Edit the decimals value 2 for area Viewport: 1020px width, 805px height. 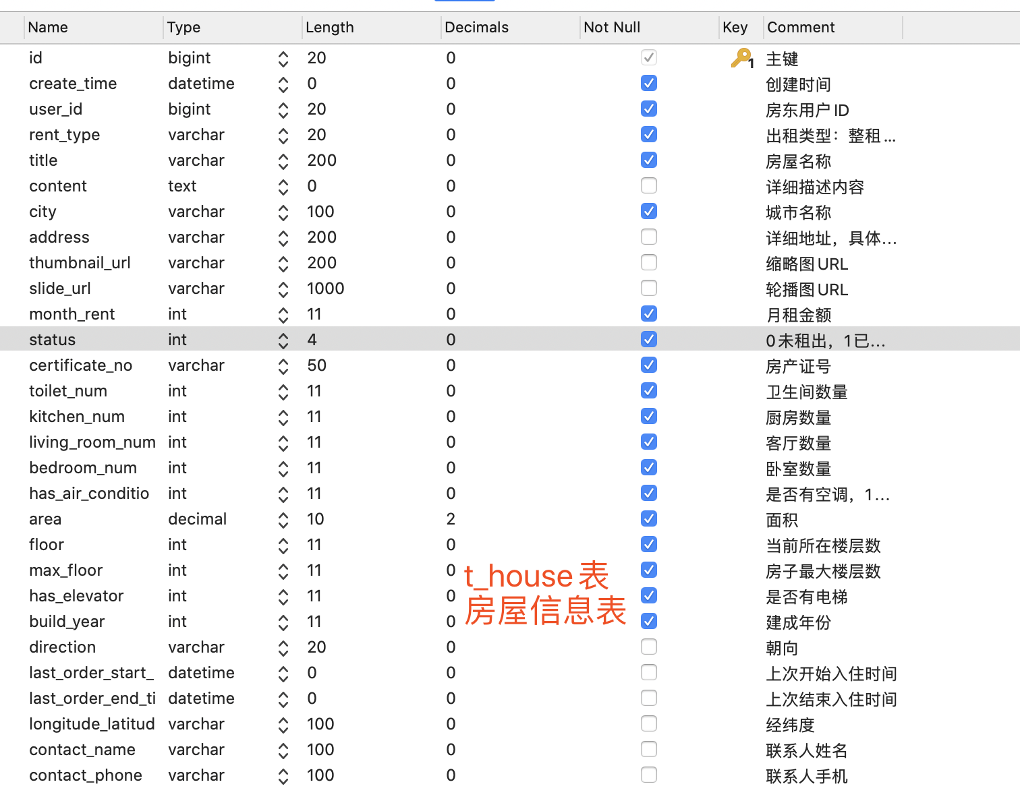pos(451,519)
